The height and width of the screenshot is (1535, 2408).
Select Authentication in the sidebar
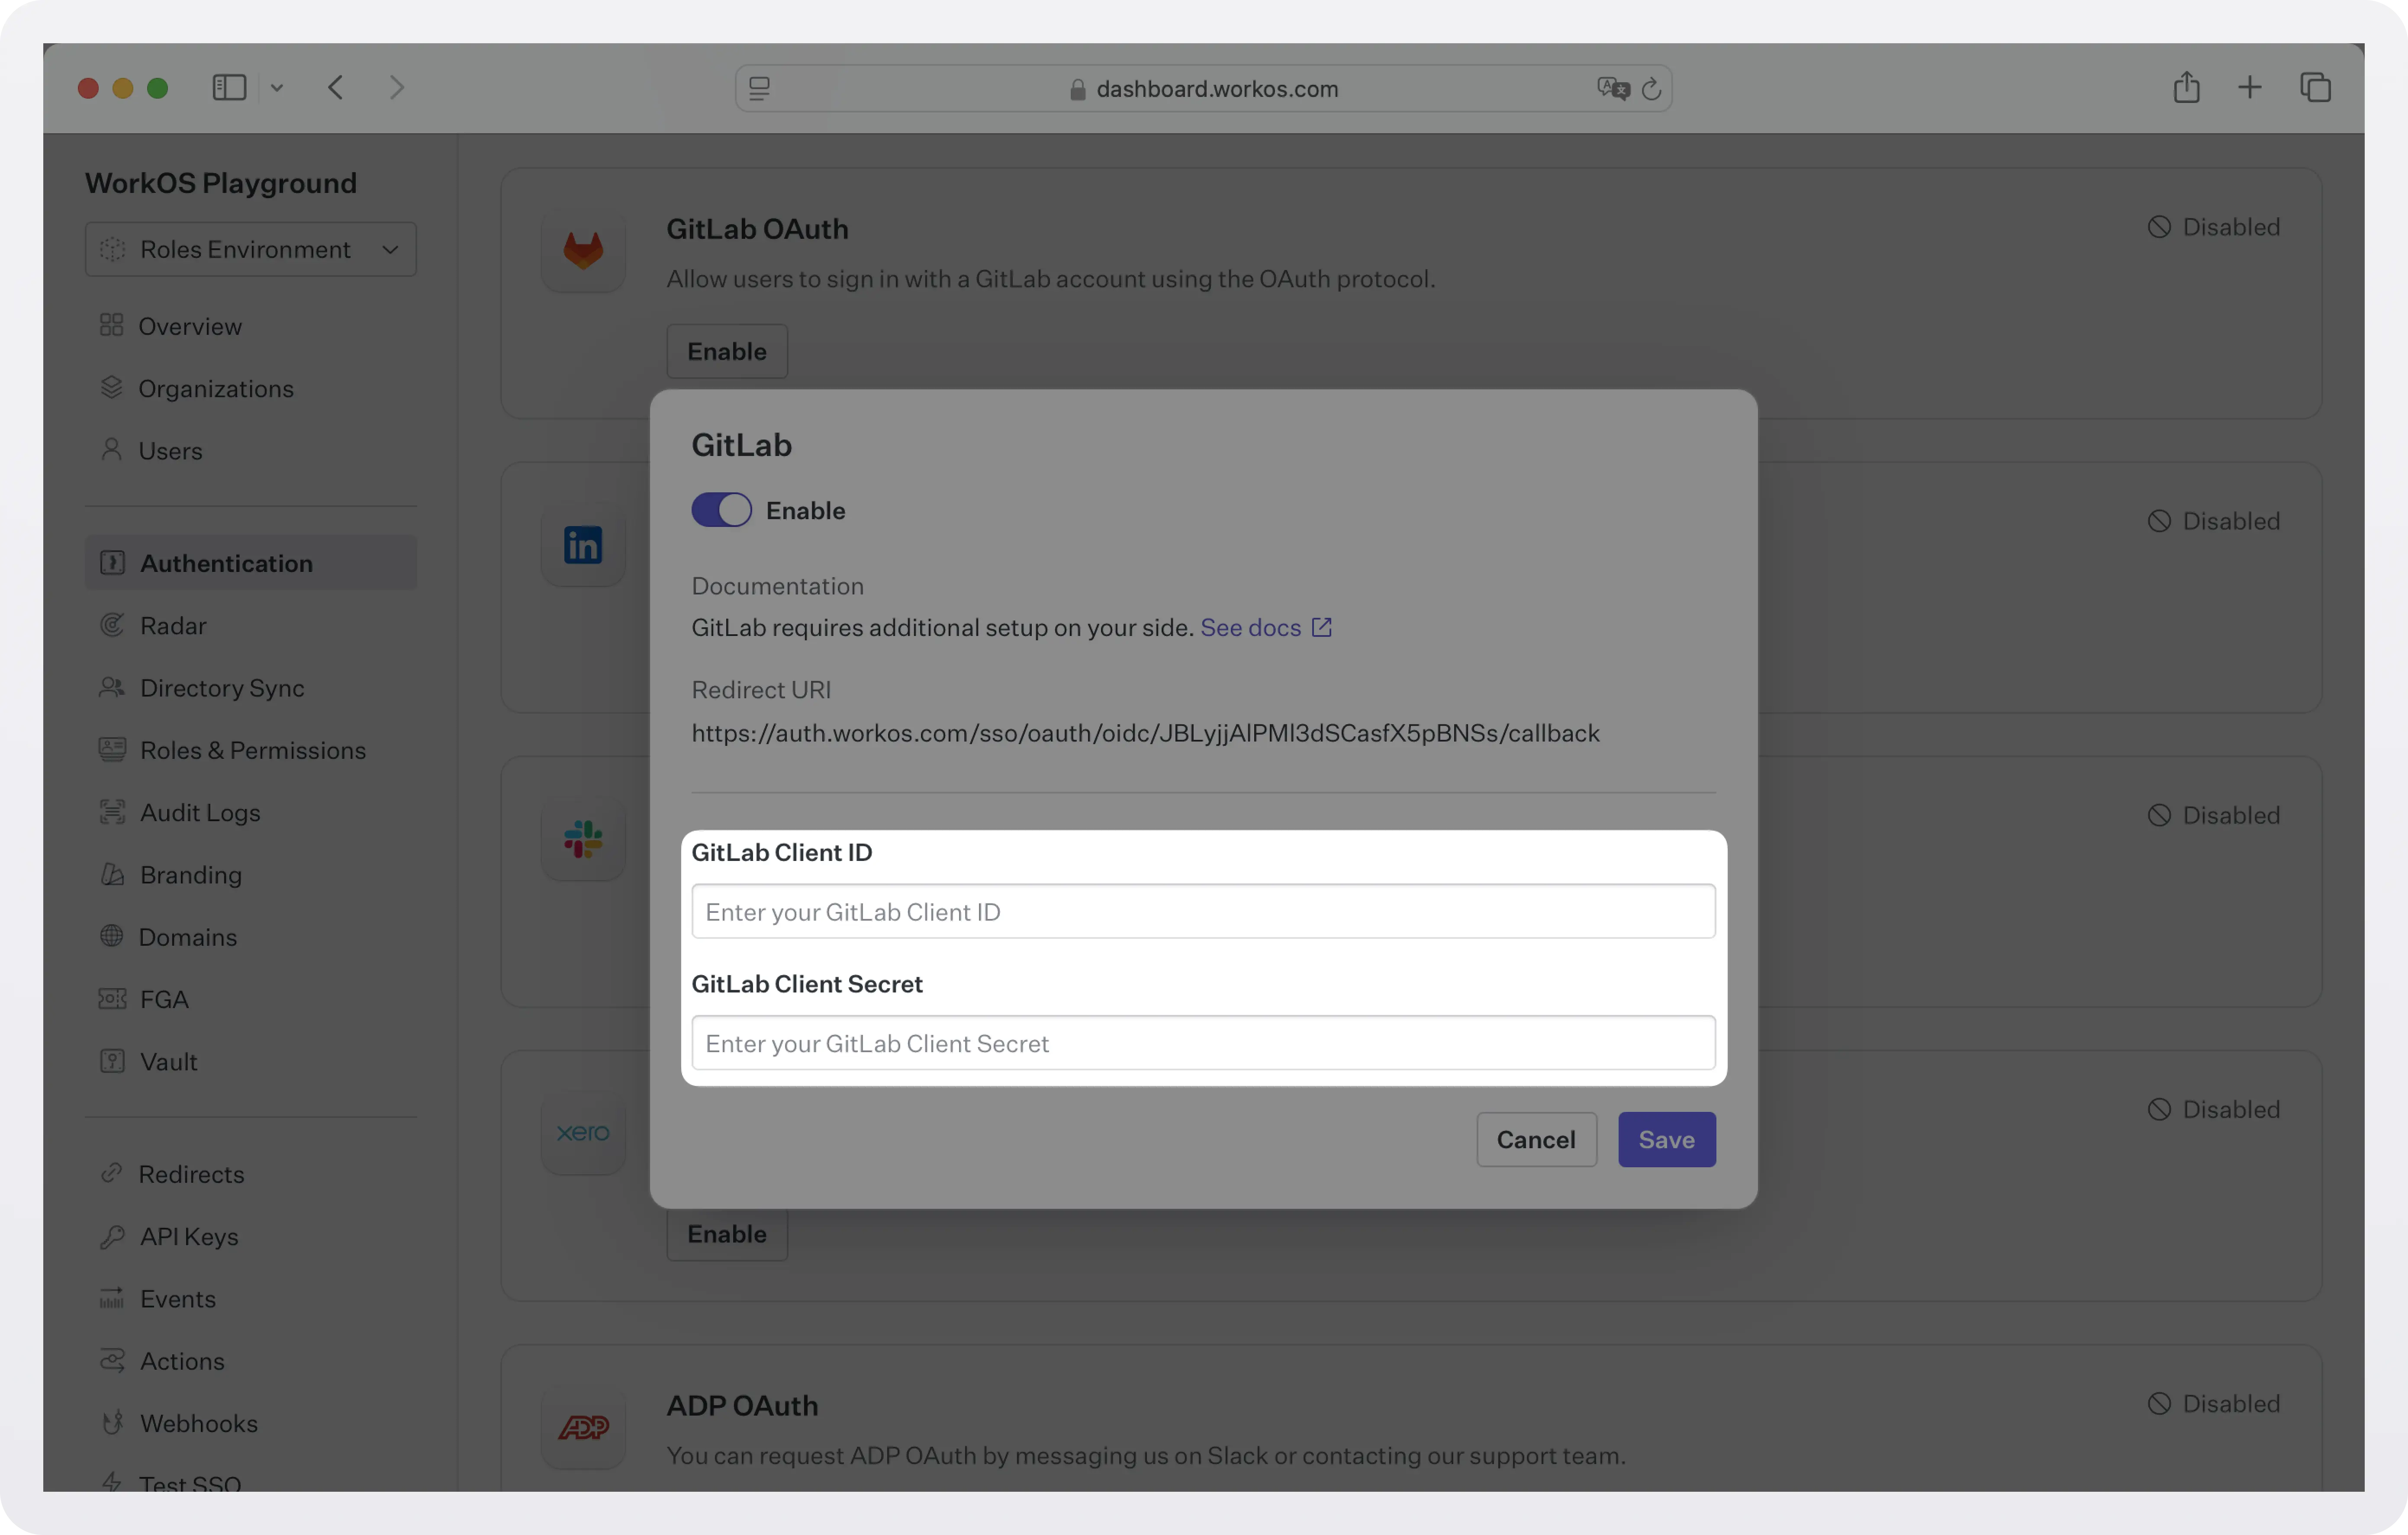[x=251, y=562]
